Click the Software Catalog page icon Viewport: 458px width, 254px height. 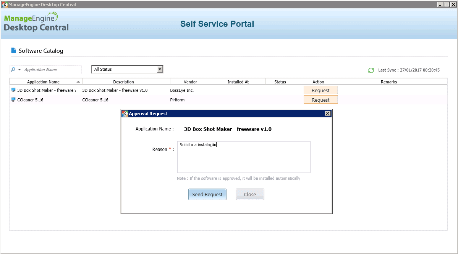point(13,50)
